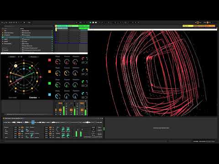Launch the cyan clip in the second track

point(62,28)
